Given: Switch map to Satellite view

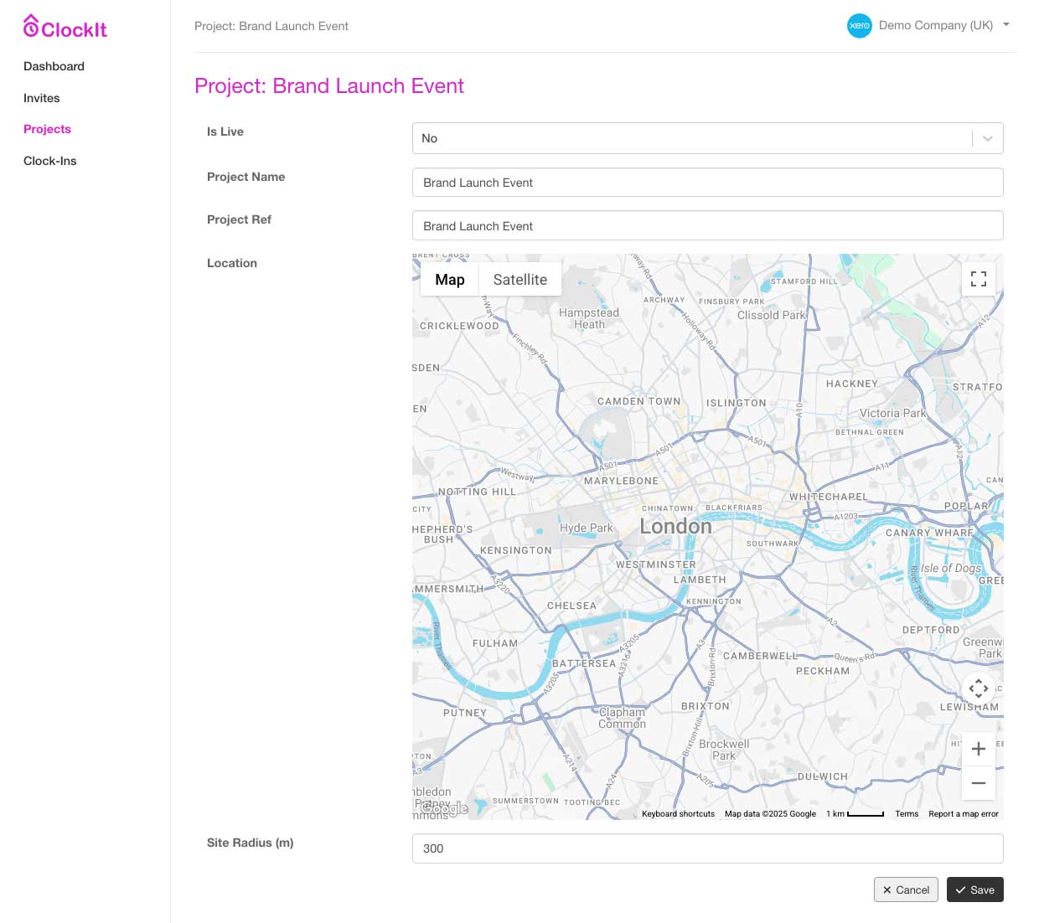Looking at the screenshot, I should pyautogui.click(x=519, y=280).
